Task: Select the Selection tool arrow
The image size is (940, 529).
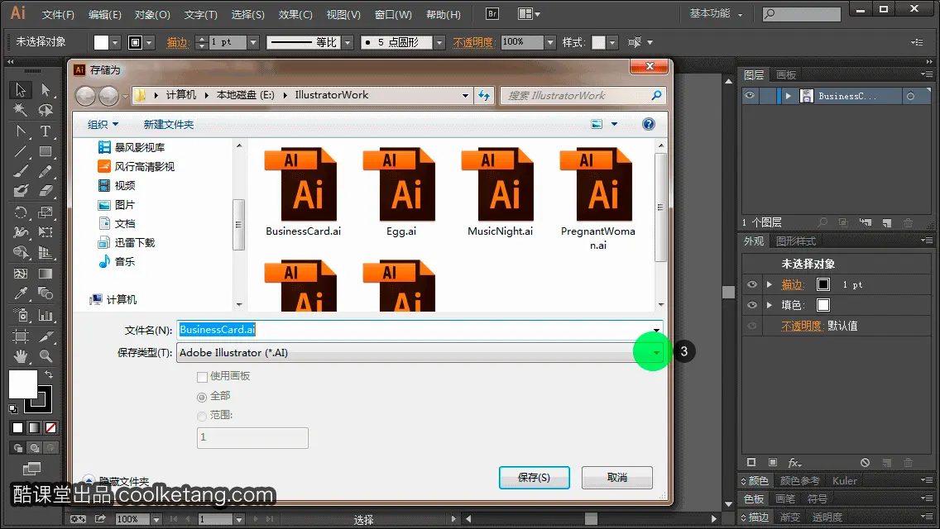Action: 21,90
